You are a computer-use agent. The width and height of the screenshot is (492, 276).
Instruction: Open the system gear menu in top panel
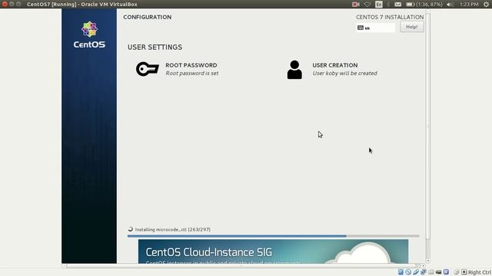tap(486, 4)
